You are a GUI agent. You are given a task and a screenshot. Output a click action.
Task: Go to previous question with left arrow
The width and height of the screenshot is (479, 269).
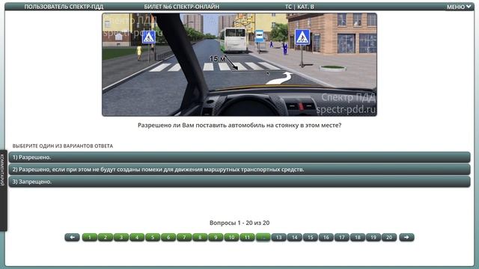[x=72, y=238]
